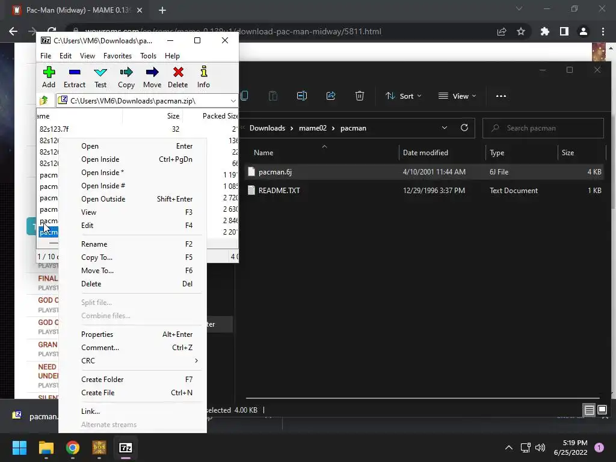616x462 pixels.
Task: Open the Favorites menu in 7-Zip
Action: coord(117,56)
